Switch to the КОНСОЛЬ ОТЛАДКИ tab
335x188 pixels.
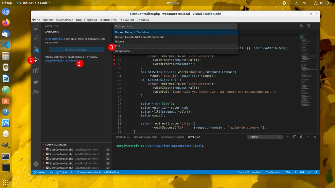pyautogui.click(x=172, y=137)
